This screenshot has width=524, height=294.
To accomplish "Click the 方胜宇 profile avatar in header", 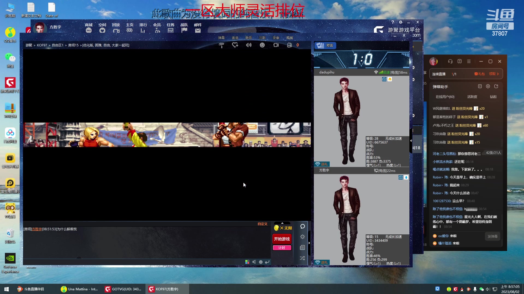I will 40,28.
